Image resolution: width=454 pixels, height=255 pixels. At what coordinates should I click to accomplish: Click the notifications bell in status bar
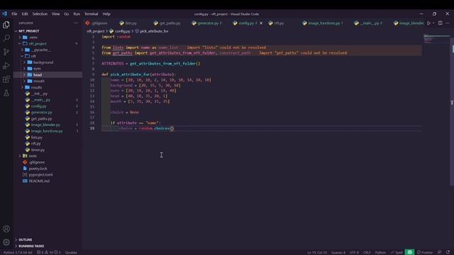pos(448,252)
